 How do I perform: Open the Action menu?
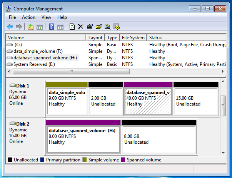28,17
